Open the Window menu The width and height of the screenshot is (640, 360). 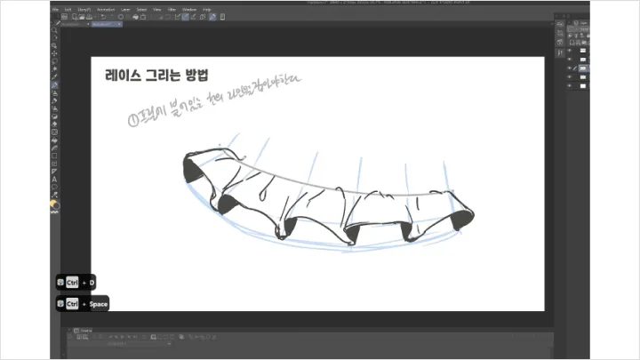point(189,10)
